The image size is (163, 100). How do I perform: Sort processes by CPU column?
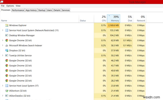101,19
